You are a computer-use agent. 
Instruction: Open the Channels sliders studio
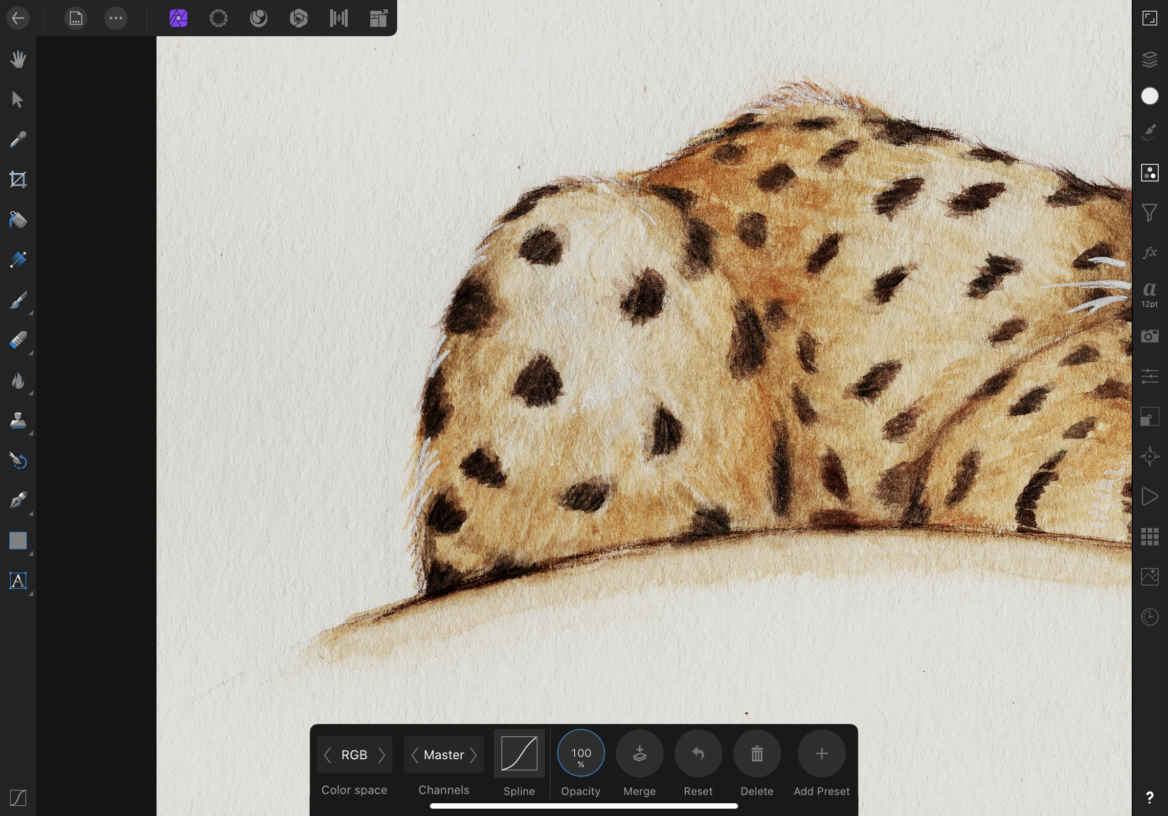pyautogui.click(x=1150, y=377)
